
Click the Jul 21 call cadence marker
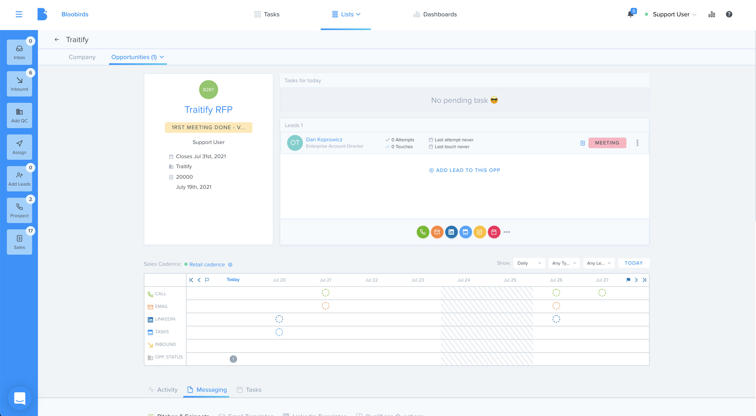[326, 293]
